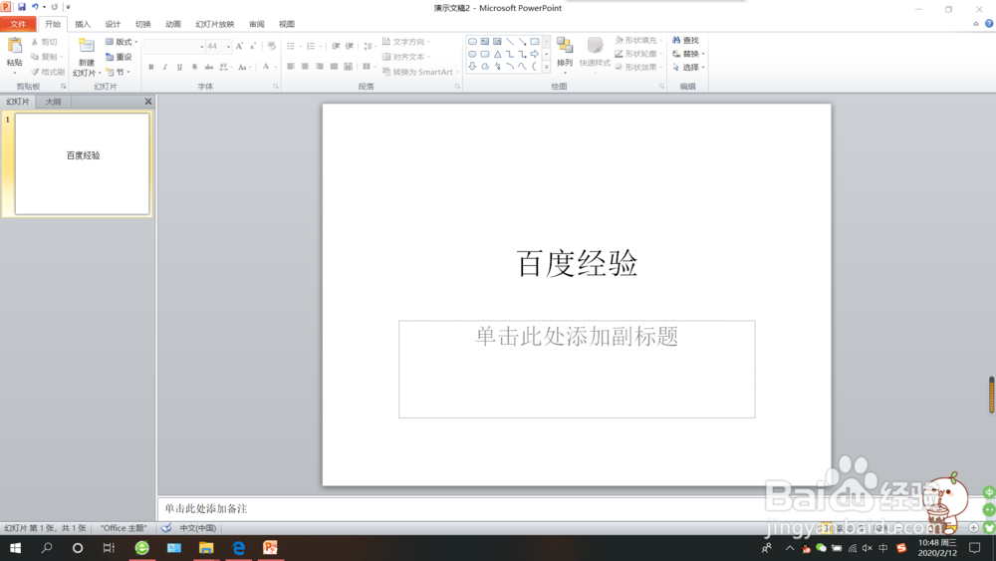Toggle align text left
Viewport: 996px width, 561px height.
[290, 66]
